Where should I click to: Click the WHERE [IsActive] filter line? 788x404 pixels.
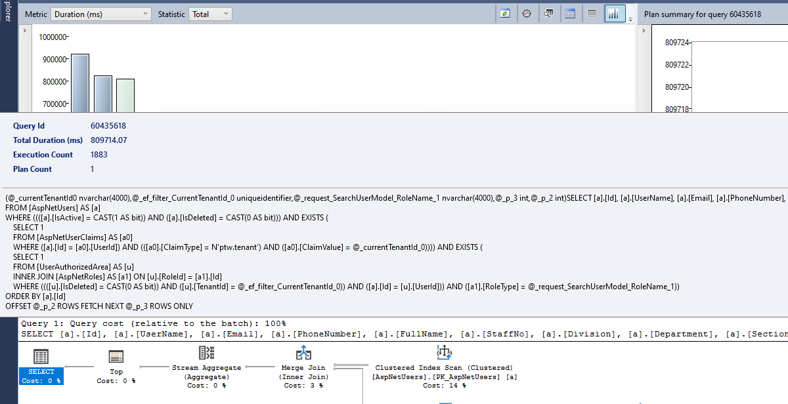pyautogui.click(x=166, y=217)
